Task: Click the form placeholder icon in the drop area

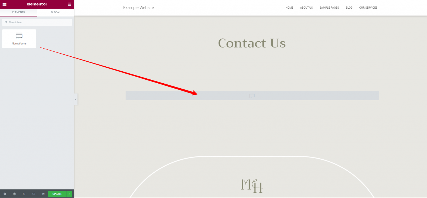Action: click(252, 96)
